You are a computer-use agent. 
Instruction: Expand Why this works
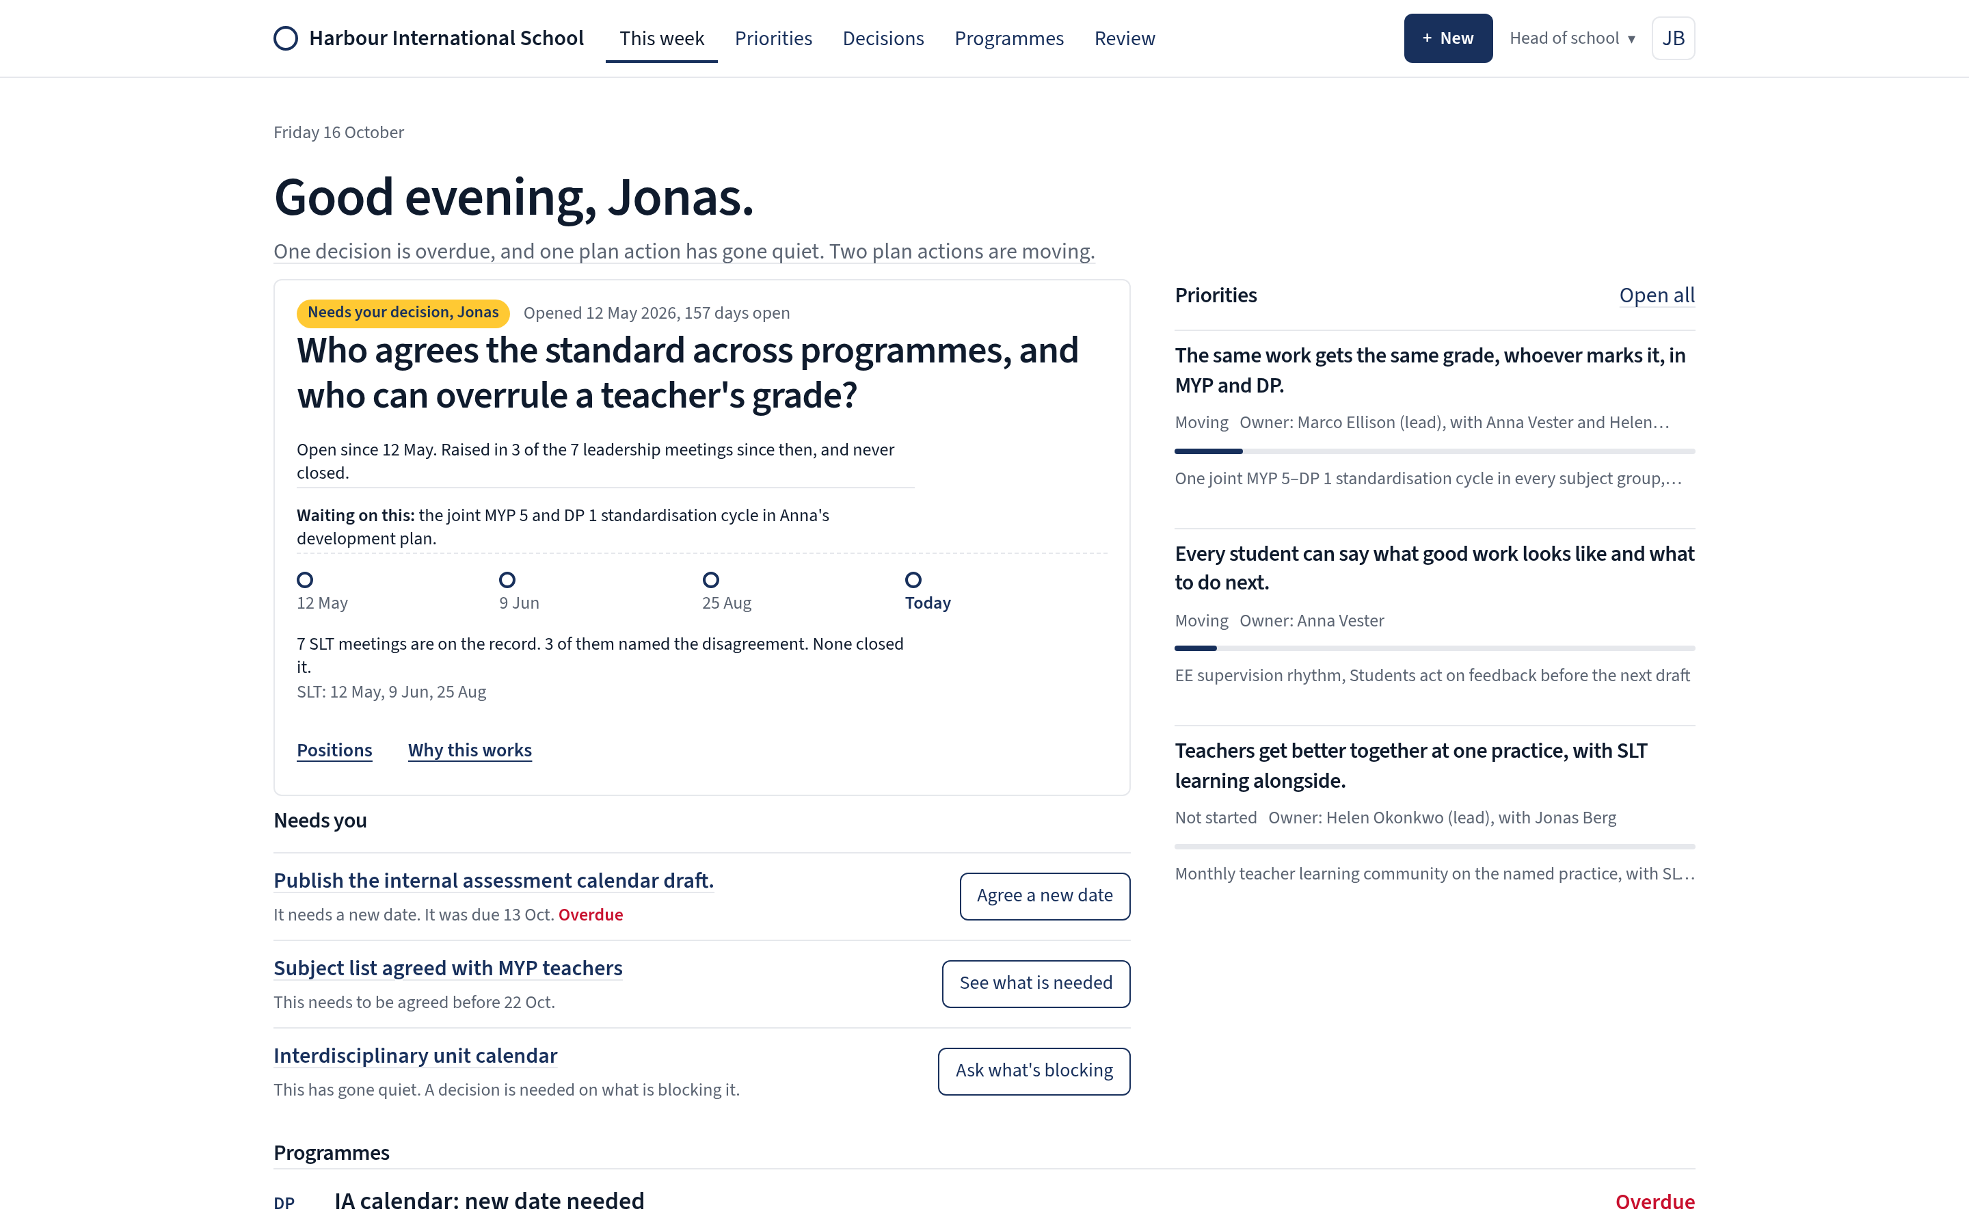click(x=470, y=750)
